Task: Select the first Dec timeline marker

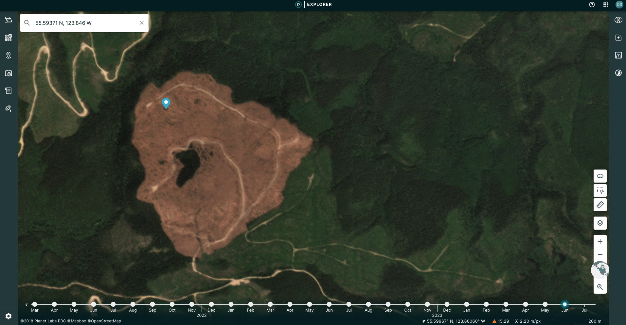Action: coord(211,304)
